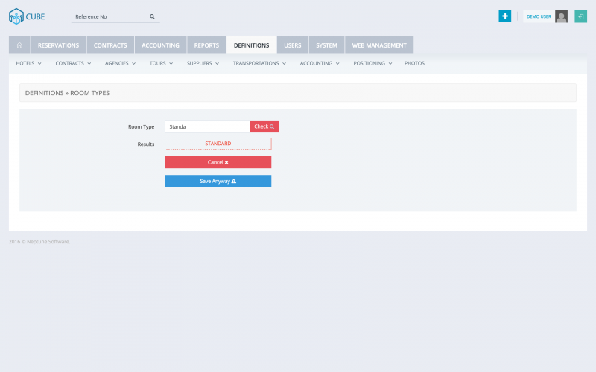Click the demo user avatar picture
This screenshot has height=372, width=596.
coord(561,16)
